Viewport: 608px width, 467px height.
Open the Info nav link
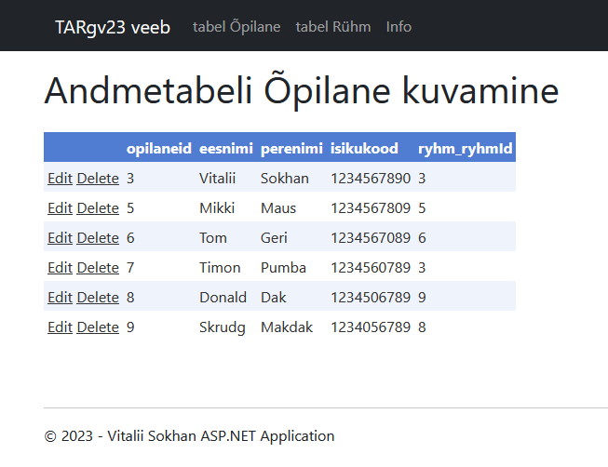point(399,27)
